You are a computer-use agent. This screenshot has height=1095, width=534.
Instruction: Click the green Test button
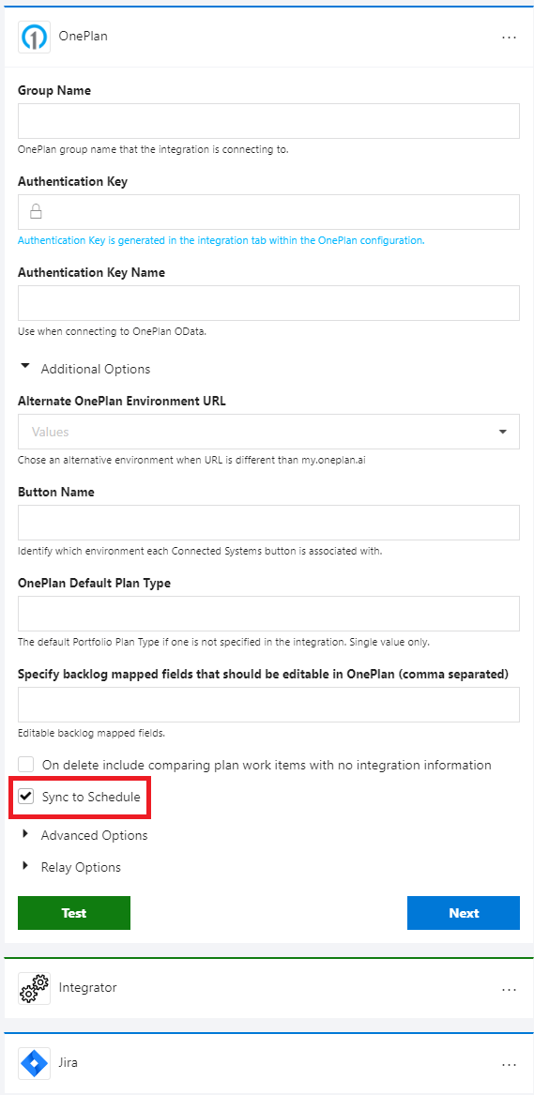click(74, 913)
